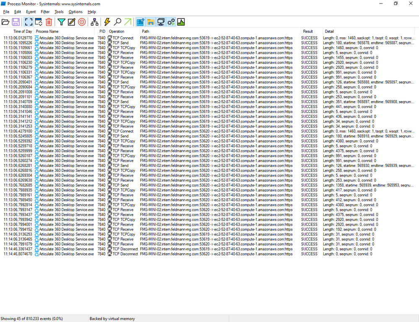The width and height of the screenshot is (419, 322).
Task: Select the event at 11:13:06,7682685
Action: point(207,185)
